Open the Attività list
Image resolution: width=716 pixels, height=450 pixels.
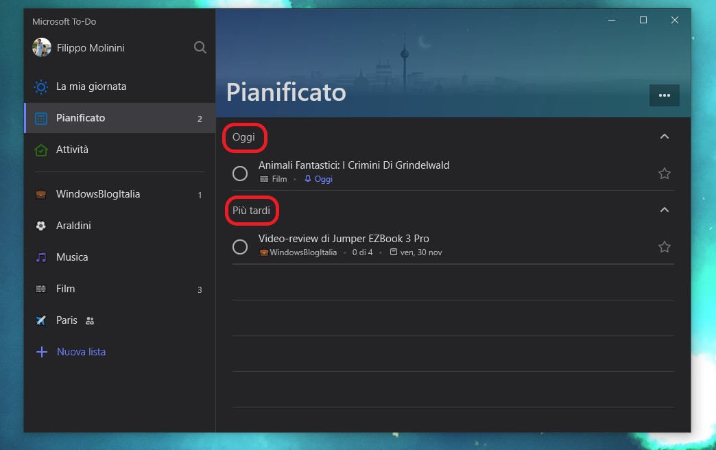click(x=119, y=150)
